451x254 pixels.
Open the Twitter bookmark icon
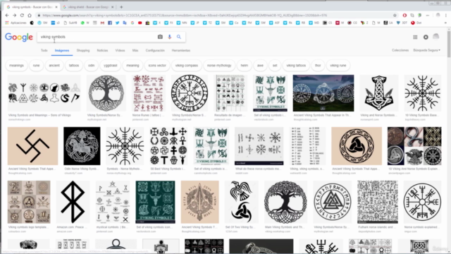(118, 23)
